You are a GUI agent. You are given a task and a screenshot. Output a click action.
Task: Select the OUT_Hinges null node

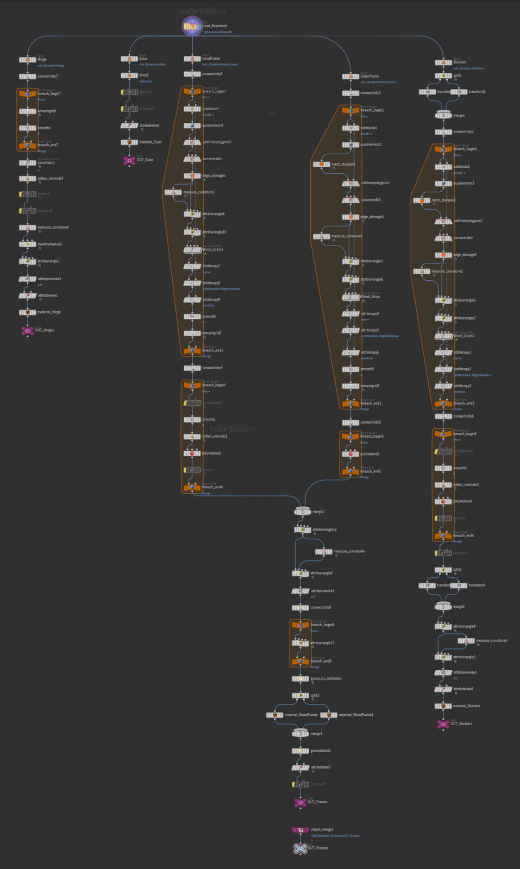(x=27, y=330)
